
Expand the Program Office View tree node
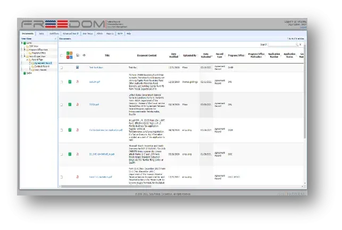(x=24, y=49)
